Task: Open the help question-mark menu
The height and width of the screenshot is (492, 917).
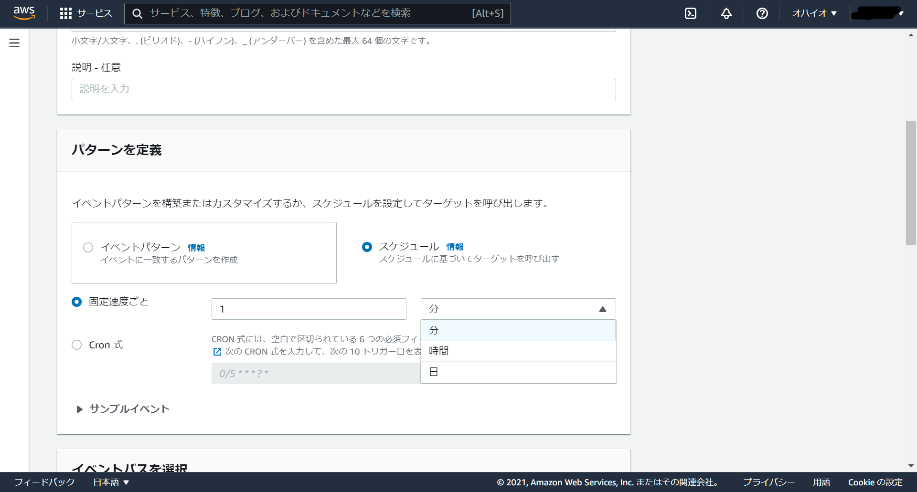Action: point(762,13)
